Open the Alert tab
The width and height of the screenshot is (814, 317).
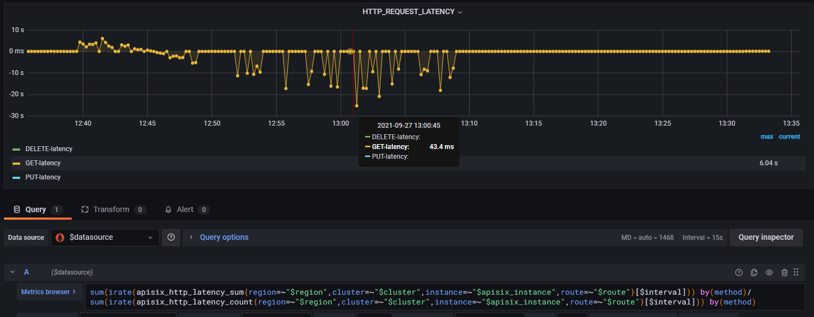(187, 209)
